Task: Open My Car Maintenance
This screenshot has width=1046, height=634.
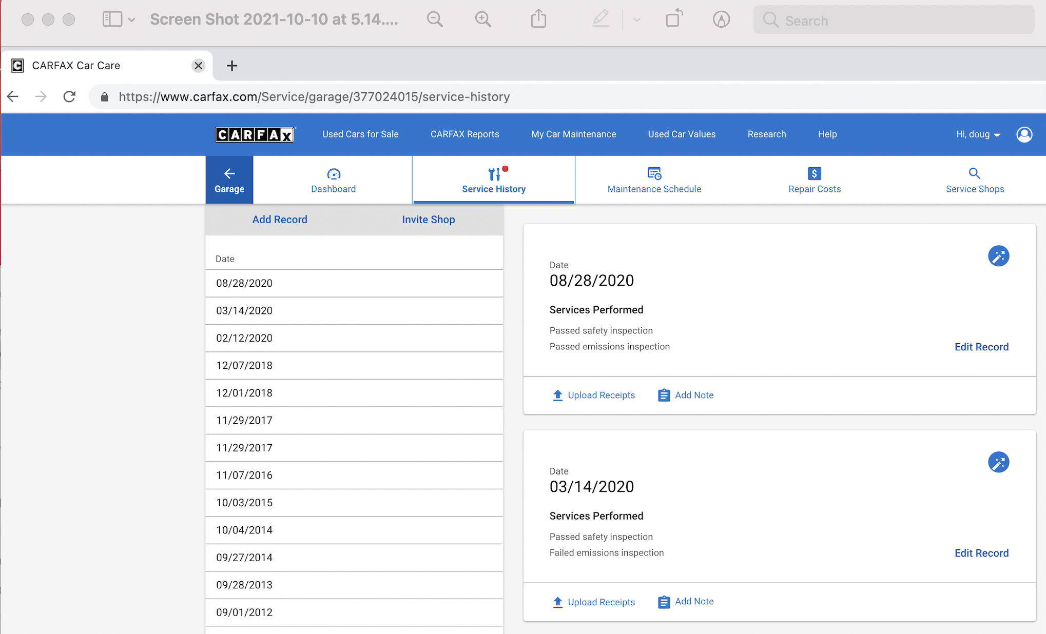Action: (x=573, y=134)
